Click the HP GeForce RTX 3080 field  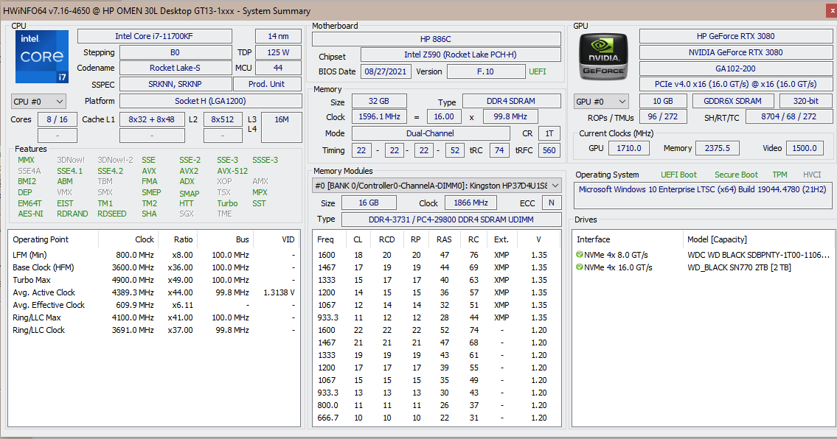(735, 36)
